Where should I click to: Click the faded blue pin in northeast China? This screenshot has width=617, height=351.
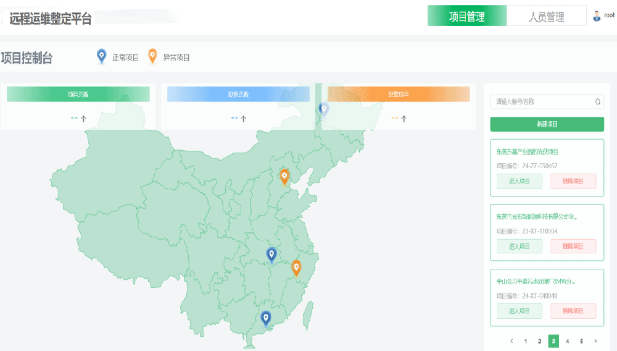pyautogui.click(x=324, y=110)
